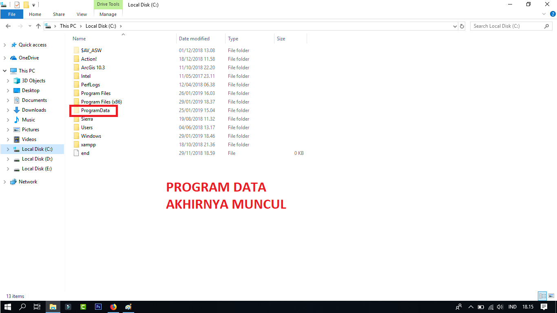Open the Firefox browser from the taskbar
557x313 pixels.
113,307
